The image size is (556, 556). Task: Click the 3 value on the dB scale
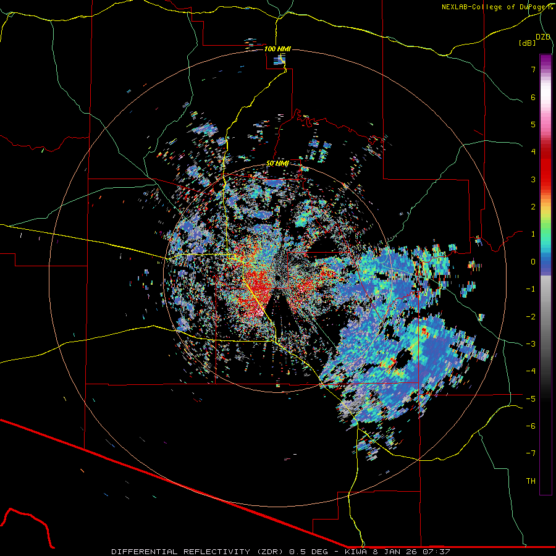point(533,179)
